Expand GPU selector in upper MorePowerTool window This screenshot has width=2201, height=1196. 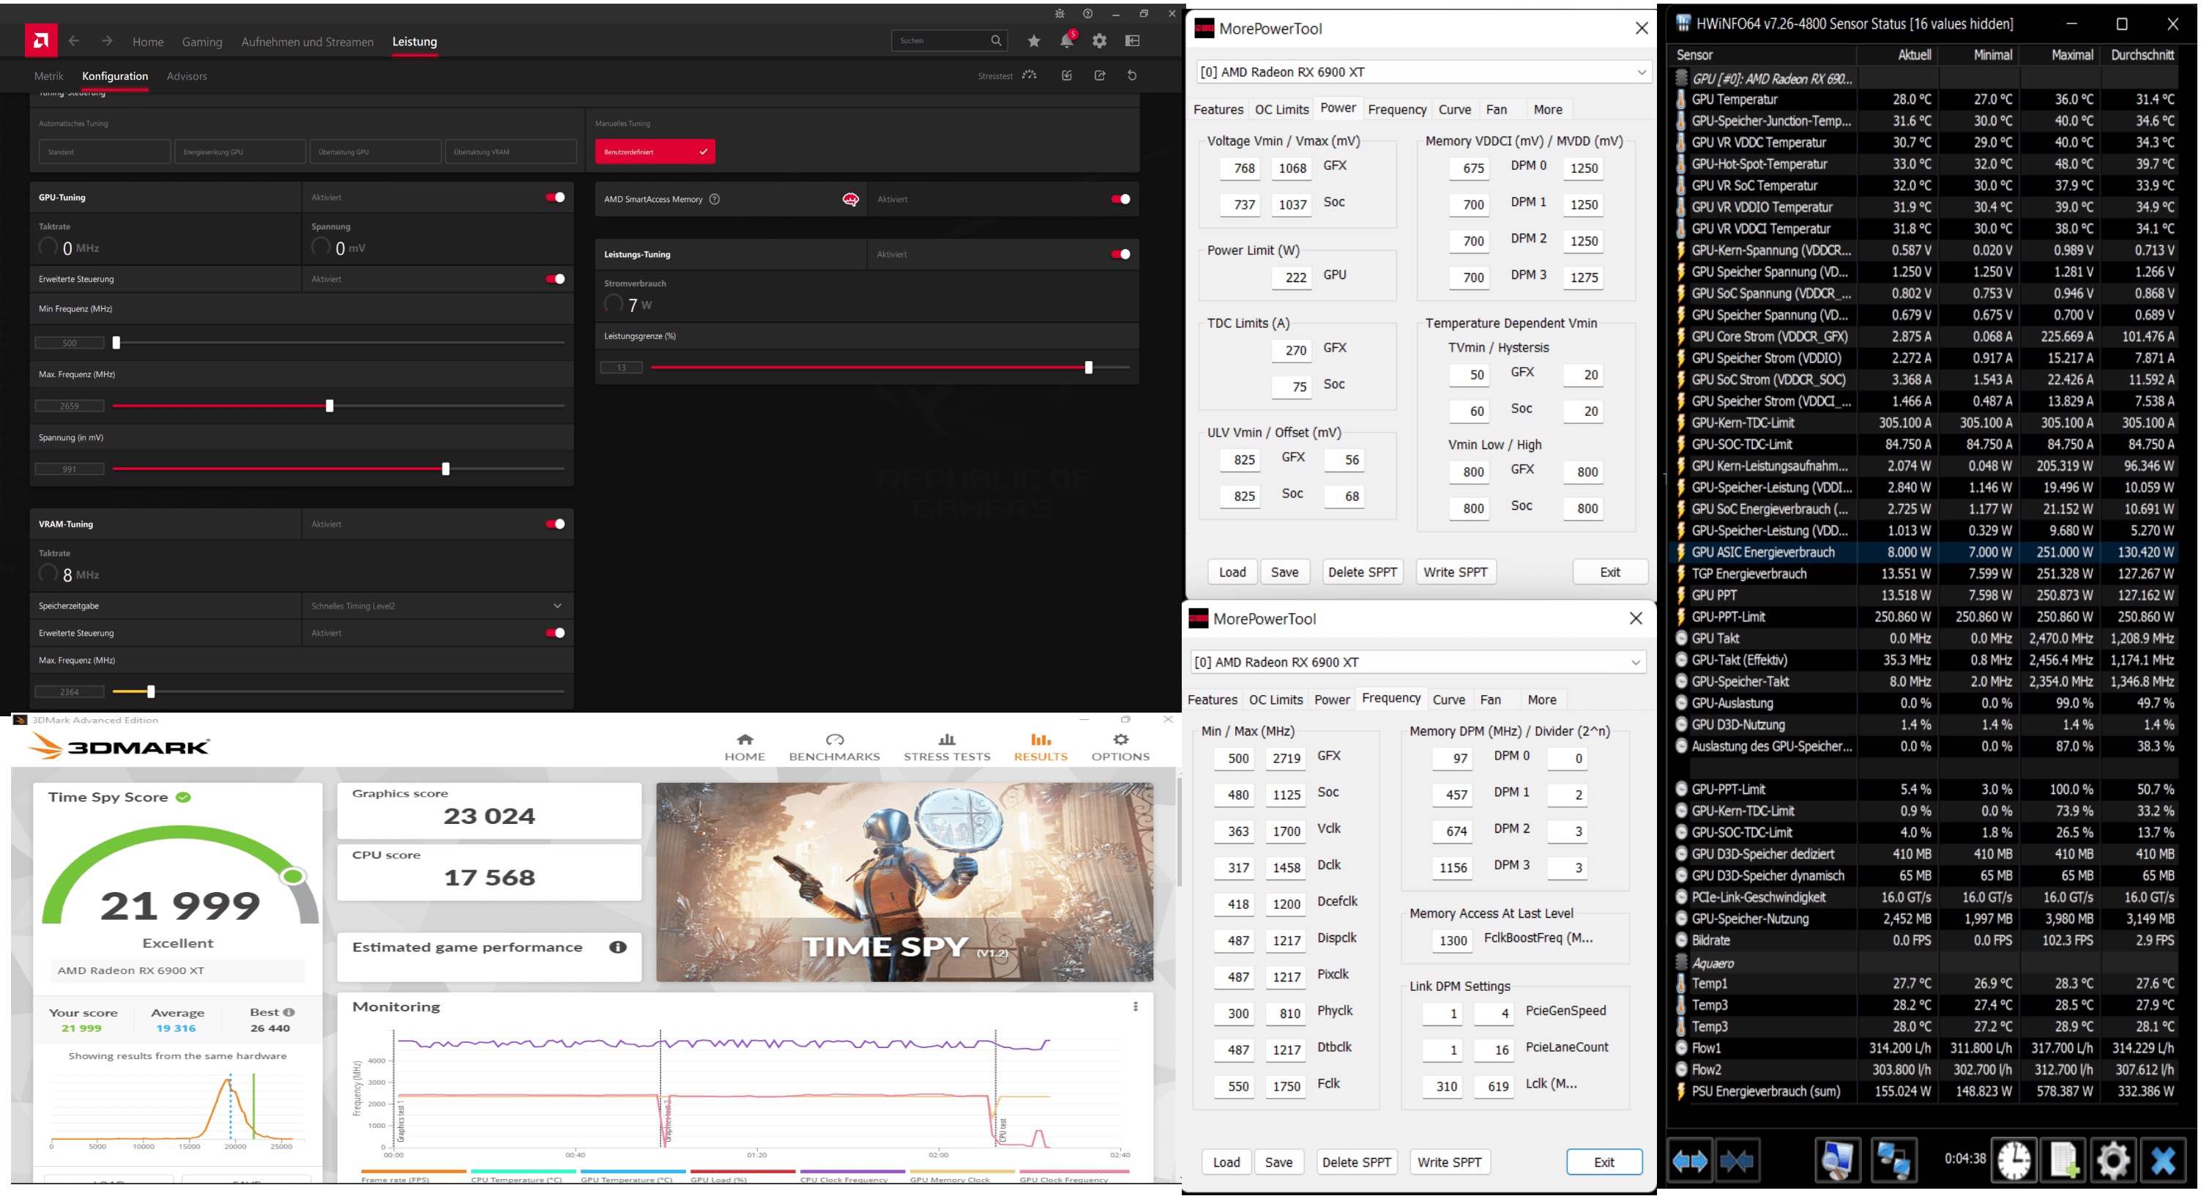coord(1640,72)
